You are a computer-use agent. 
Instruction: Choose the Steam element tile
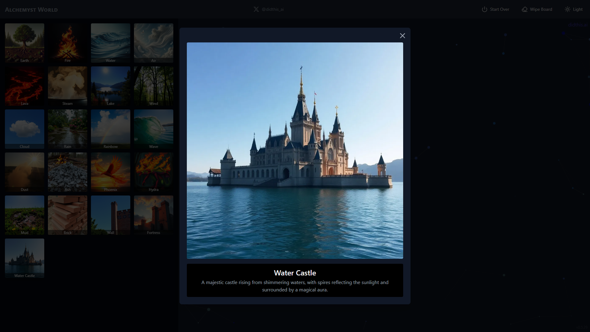coord(68,86)
